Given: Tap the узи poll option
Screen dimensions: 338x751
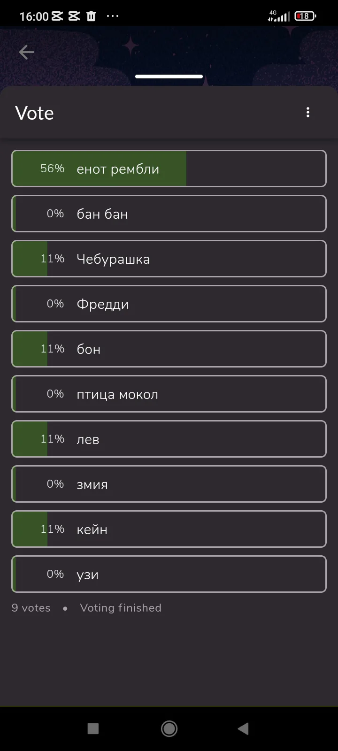Looking at the screenshot, I should (x=169, y=574).
